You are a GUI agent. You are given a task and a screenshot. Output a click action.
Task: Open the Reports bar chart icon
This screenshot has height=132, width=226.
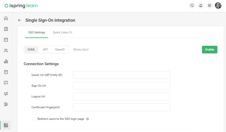(x=6, y=61)
